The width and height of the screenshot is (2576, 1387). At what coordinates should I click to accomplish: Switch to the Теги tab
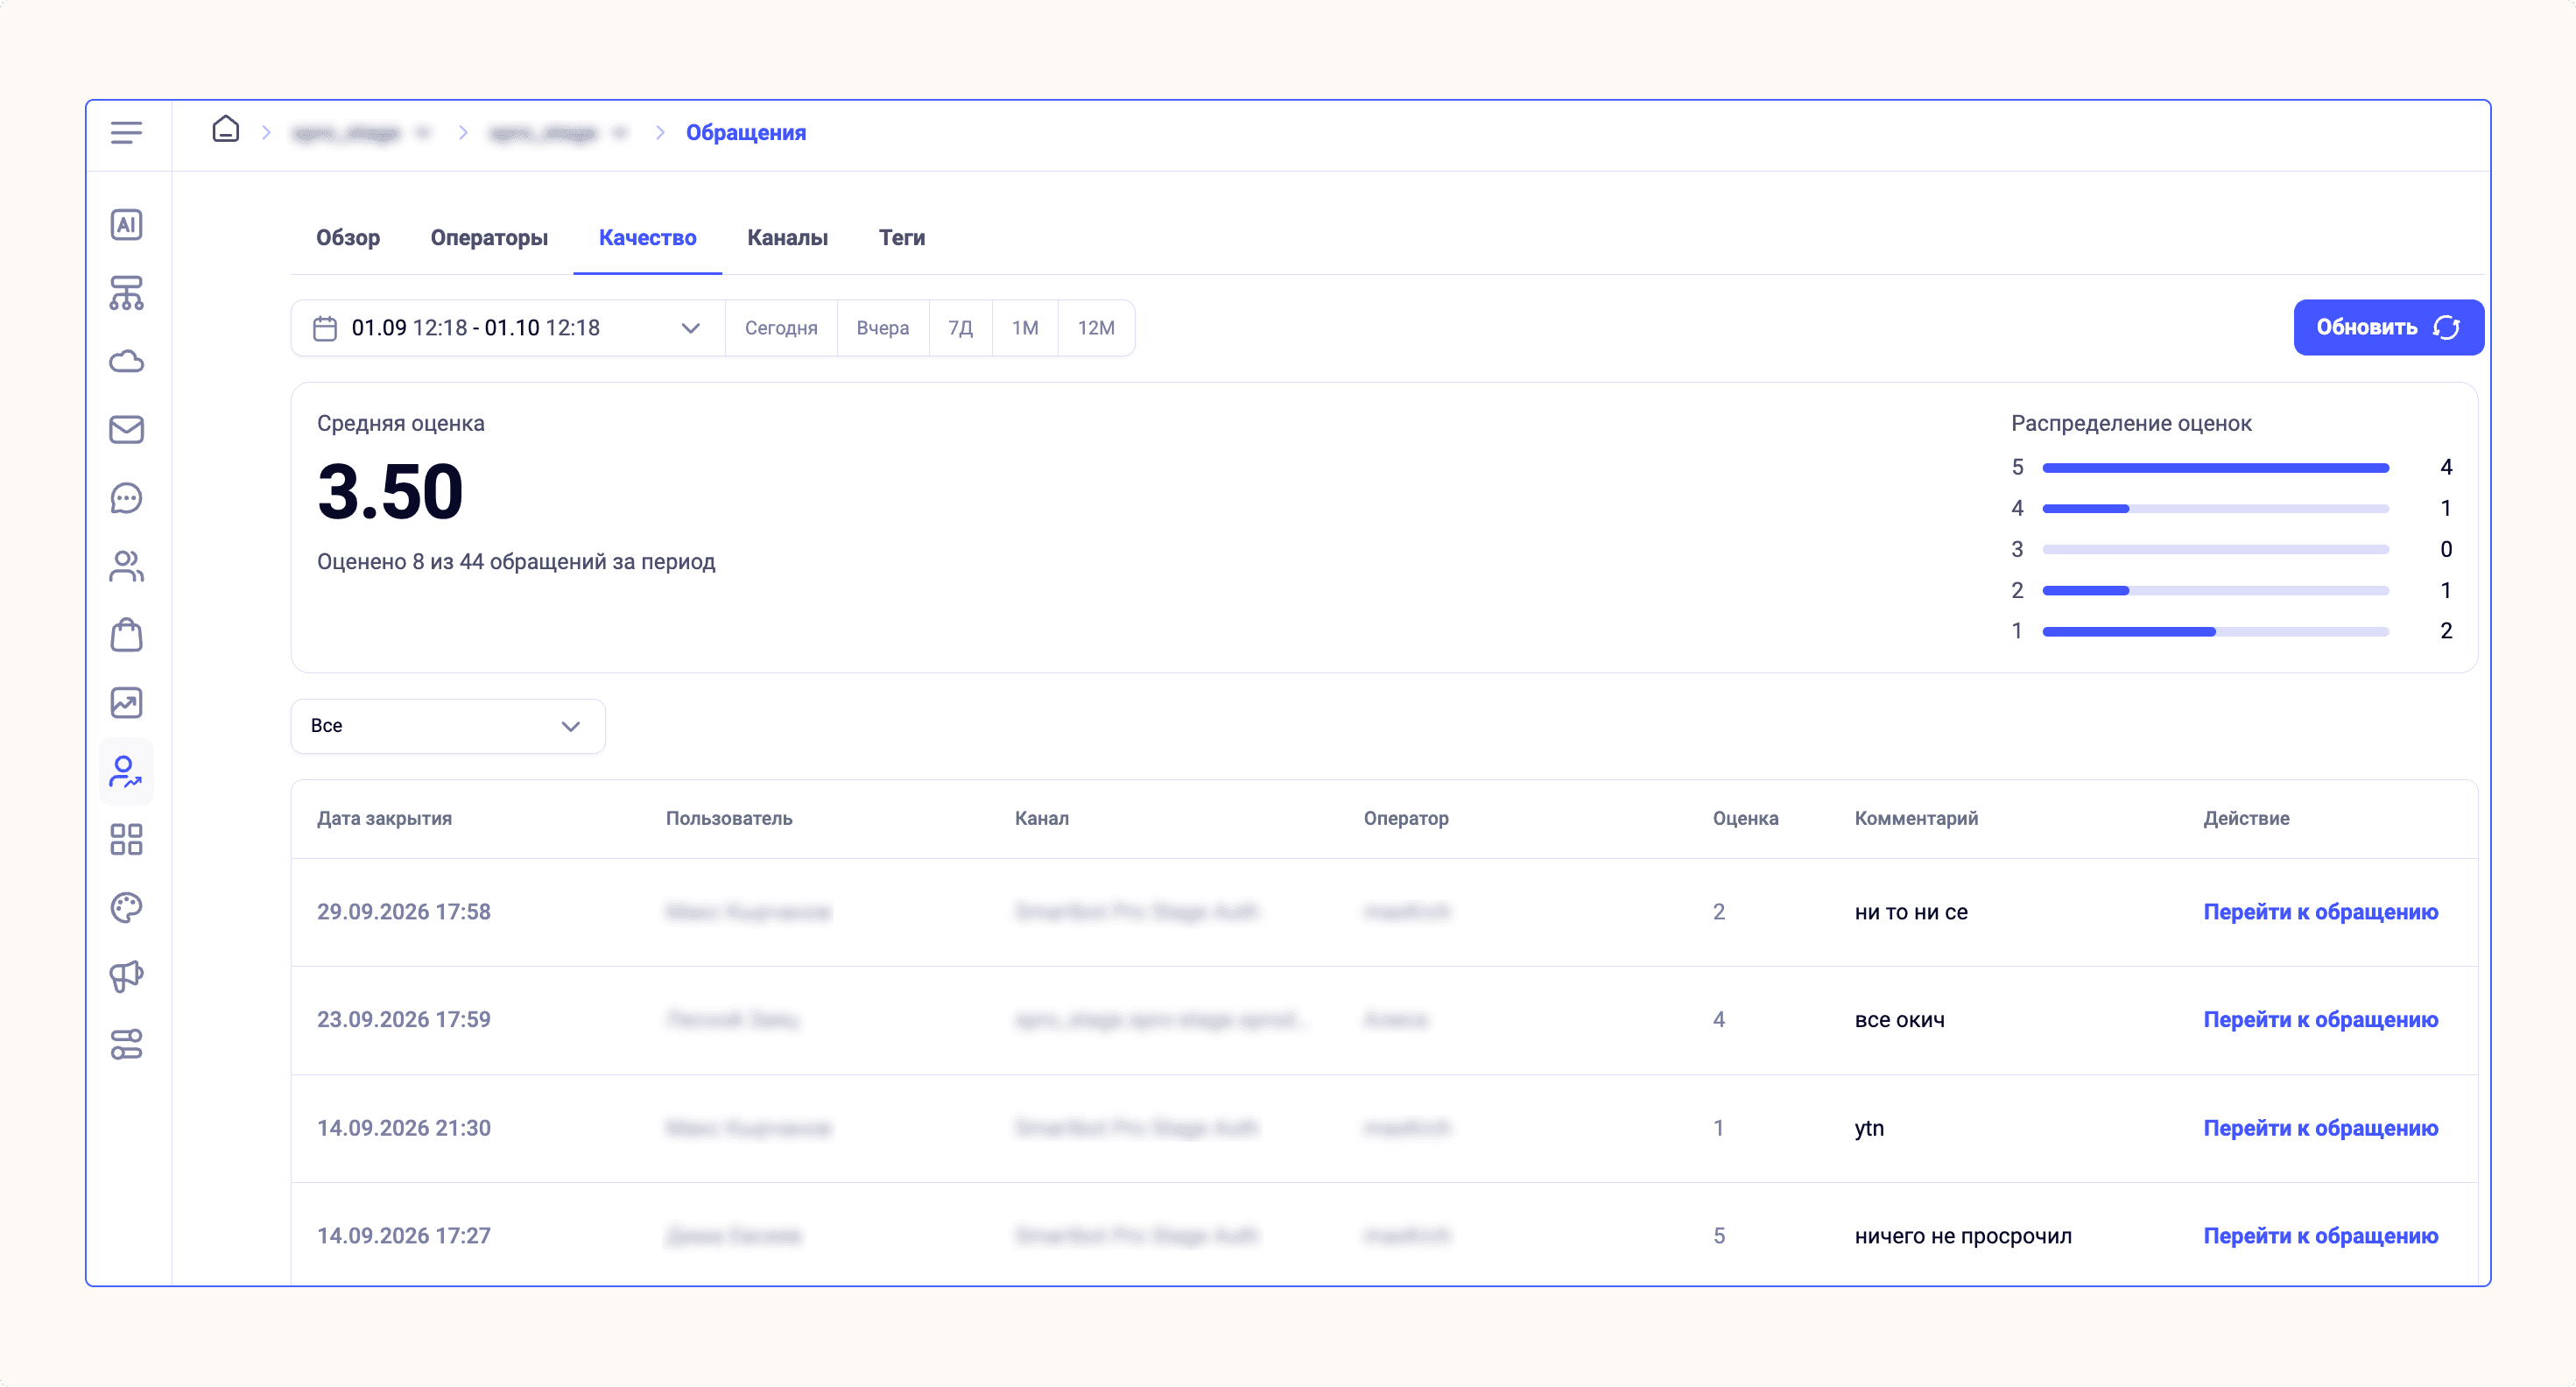(902, 238)
